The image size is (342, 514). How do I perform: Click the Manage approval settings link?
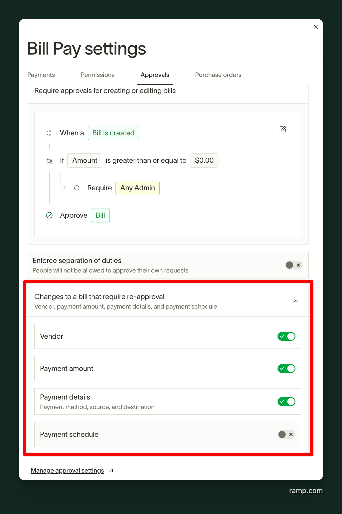[x=67, y=470]
